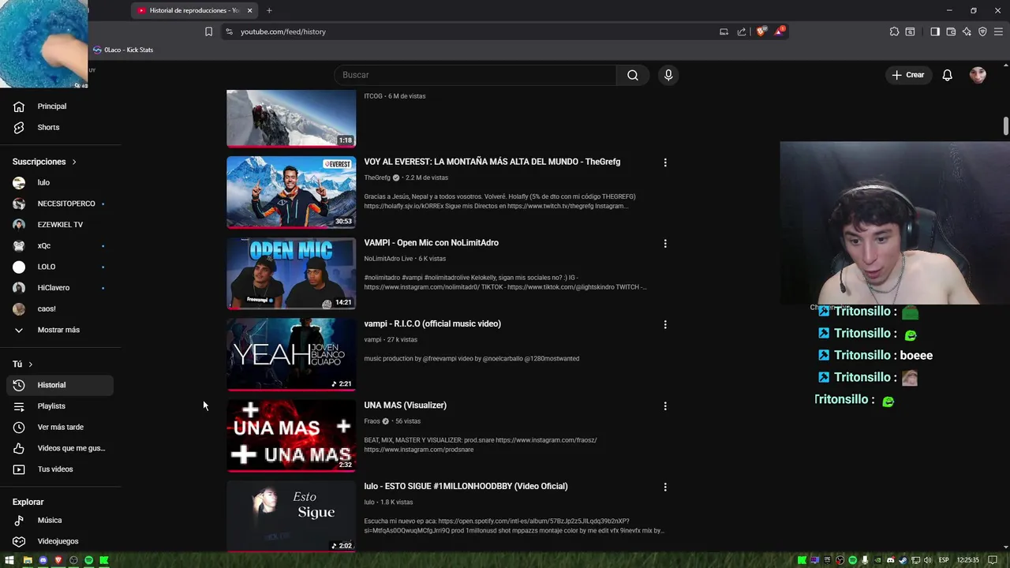Open the 0Laco Kick Stats bookmark
This screenshot has width=1010, height=568.
pyautogui.click(x=123, y=50)
